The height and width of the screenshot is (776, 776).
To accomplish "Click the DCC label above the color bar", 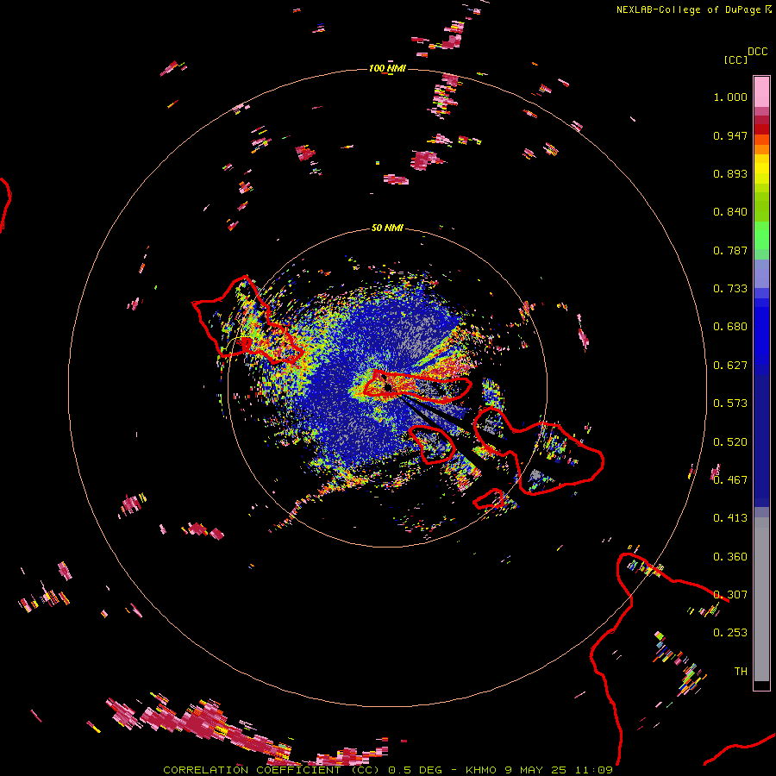I will coord(758,52).
